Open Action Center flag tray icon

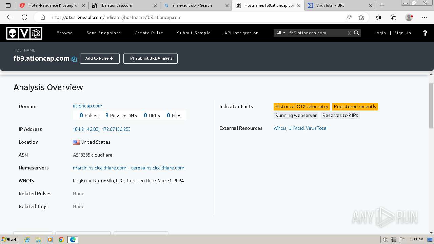click(x=402, y=240)
